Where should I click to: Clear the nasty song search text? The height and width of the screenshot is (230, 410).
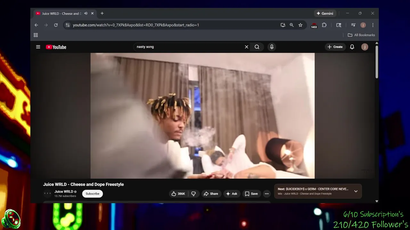click(247, 47)
